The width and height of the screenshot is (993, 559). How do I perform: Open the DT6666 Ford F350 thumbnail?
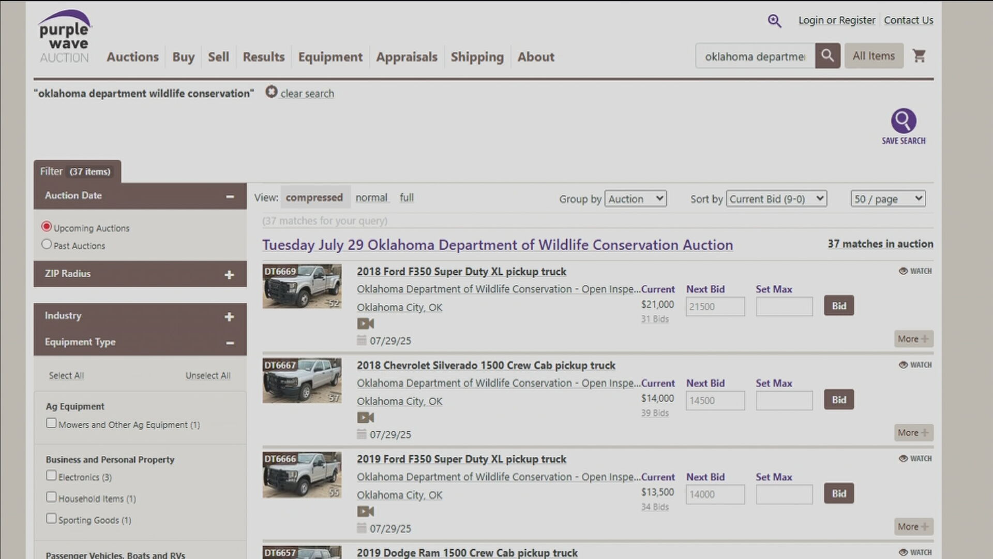click(302, 475)
